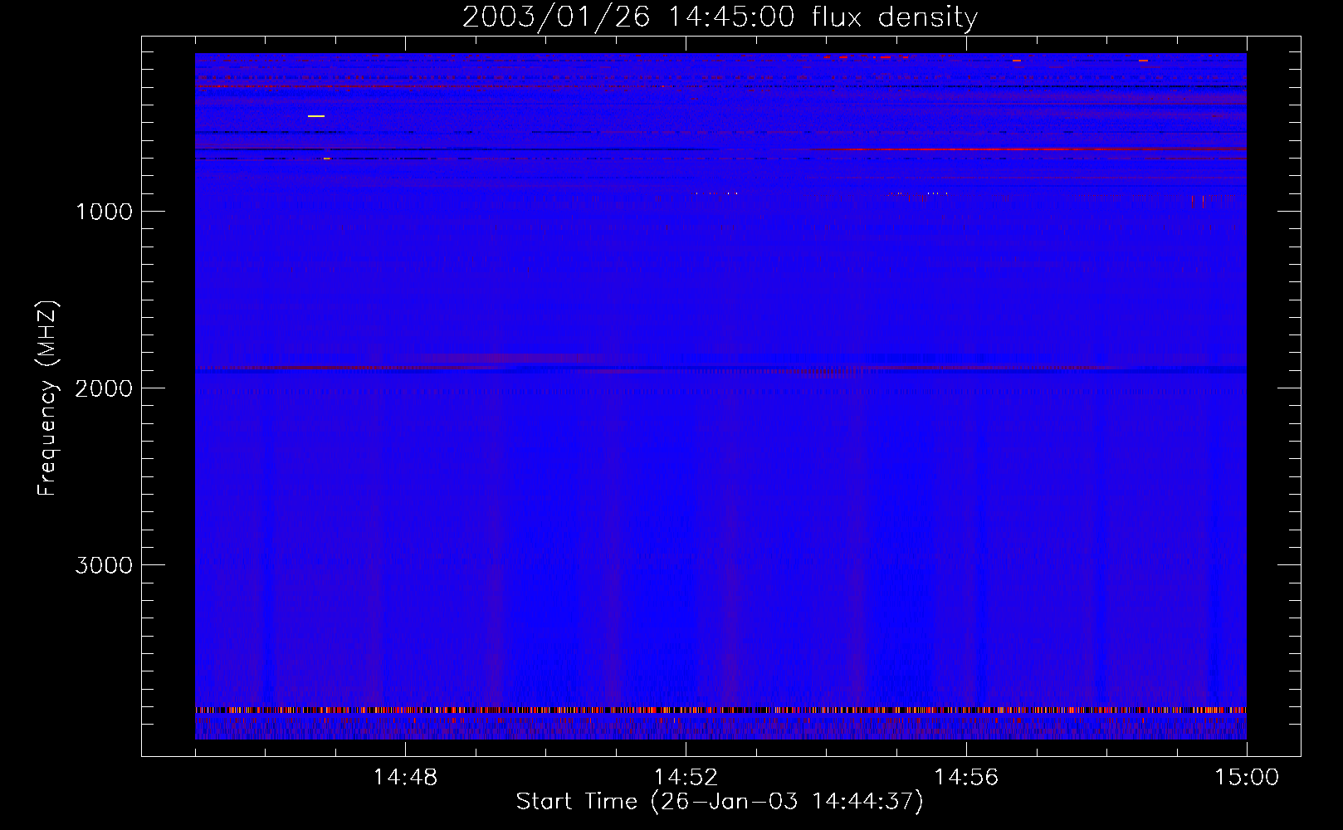Click the 1000 frequency tick label
Screen dimensions: 1343x830
104,212
